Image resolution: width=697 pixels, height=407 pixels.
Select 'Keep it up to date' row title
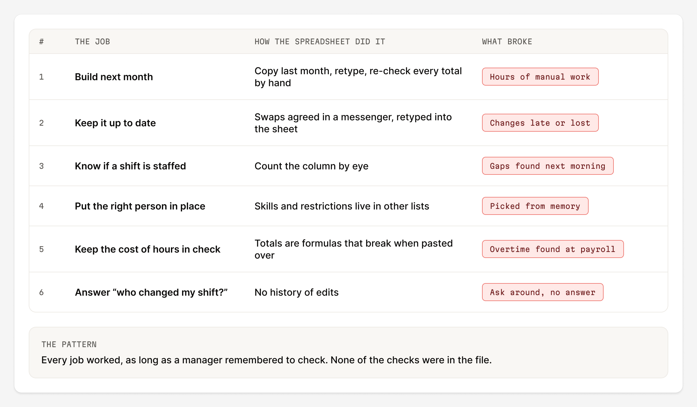(115, 123)
